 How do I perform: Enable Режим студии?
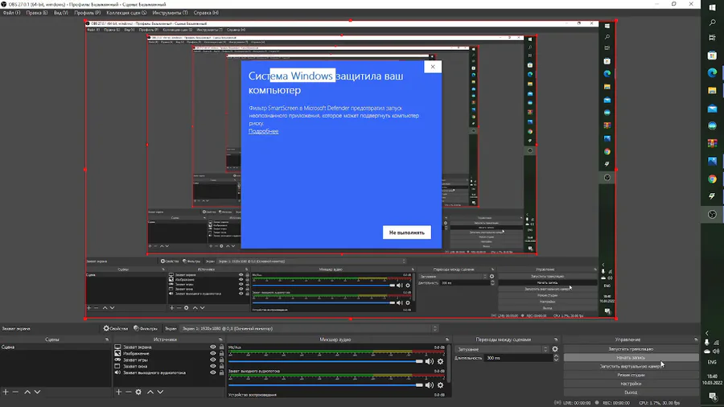pos(631,375)
